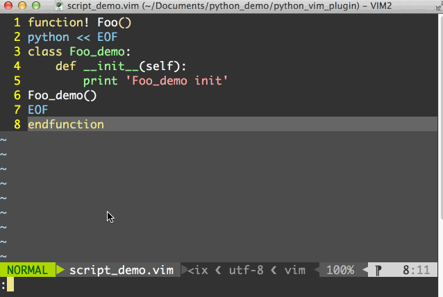Place cursor on 'function! Foo()' line
443x297 pixels.
79,22
